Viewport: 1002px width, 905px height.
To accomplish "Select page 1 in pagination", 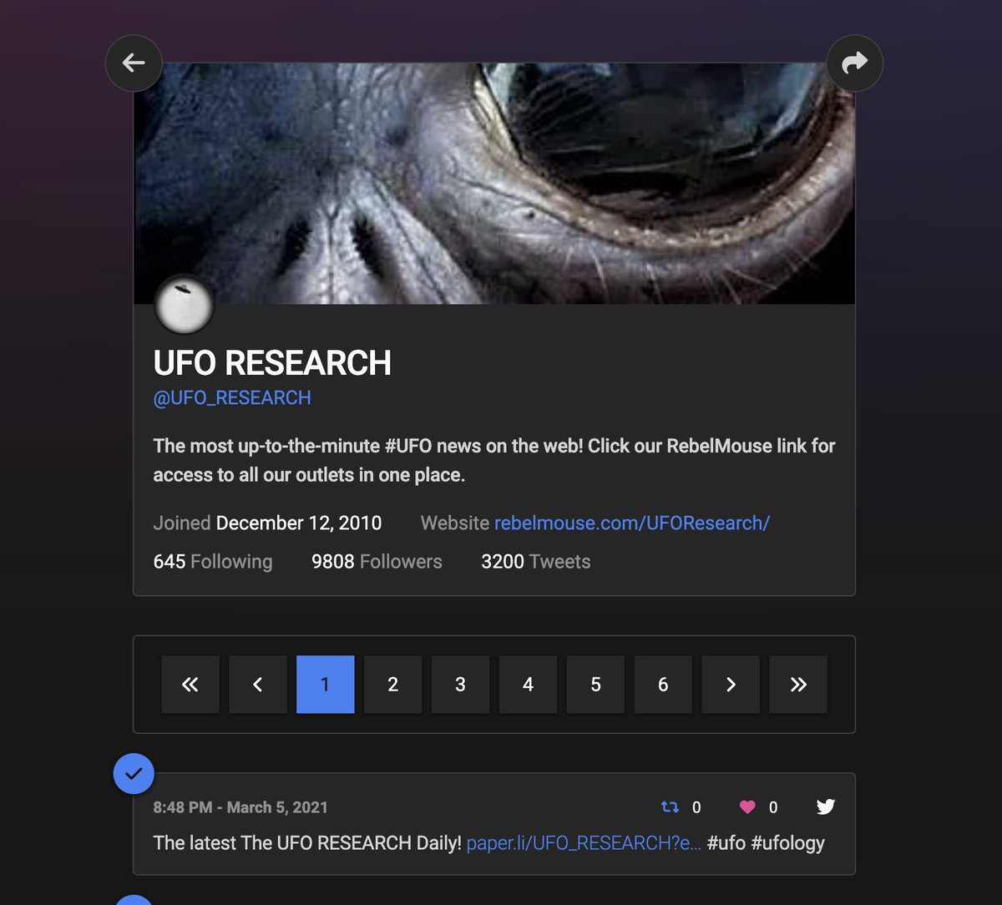I will pyautogui.click(x=326, y=685).
